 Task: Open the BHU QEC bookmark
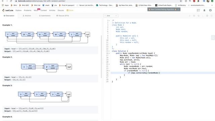point(24,5)
